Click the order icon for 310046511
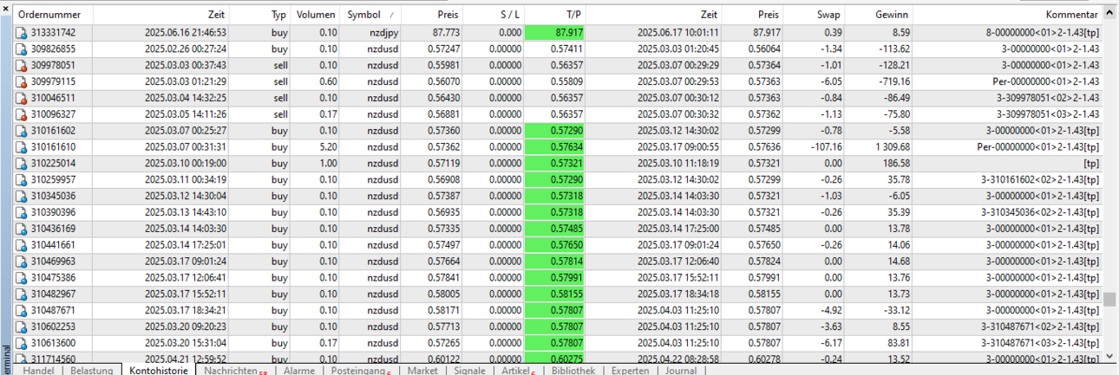Screen dimensions: 1119x375 click(22, 98)
